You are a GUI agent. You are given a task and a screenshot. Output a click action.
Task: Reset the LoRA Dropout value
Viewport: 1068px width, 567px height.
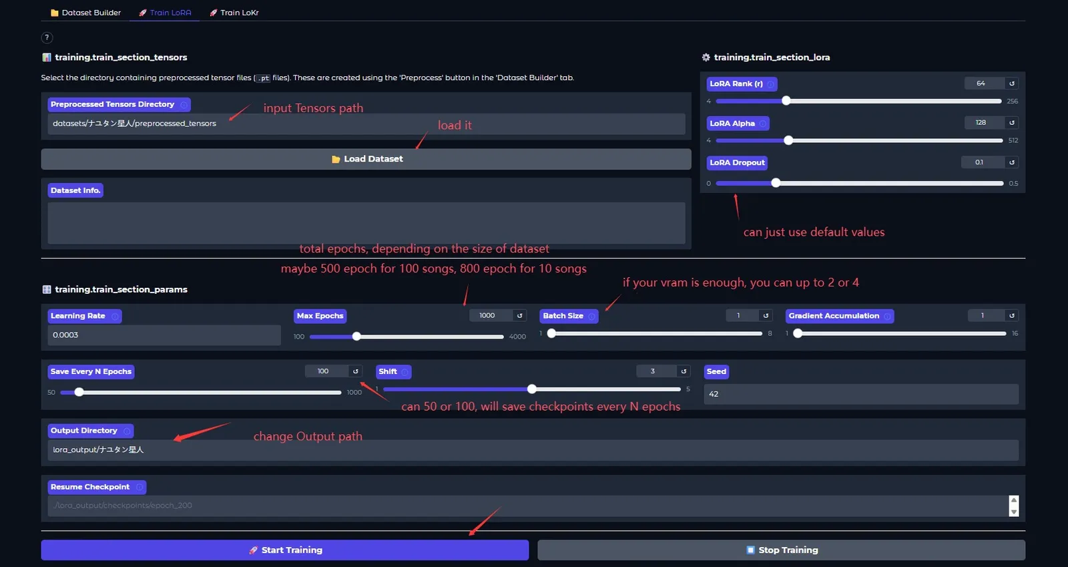point(1012,162)
